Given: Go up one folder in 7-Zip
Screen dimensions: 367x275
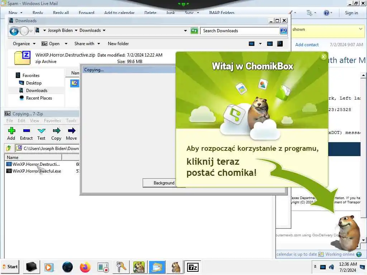Looking at the screenshot, I should point(9,148).
